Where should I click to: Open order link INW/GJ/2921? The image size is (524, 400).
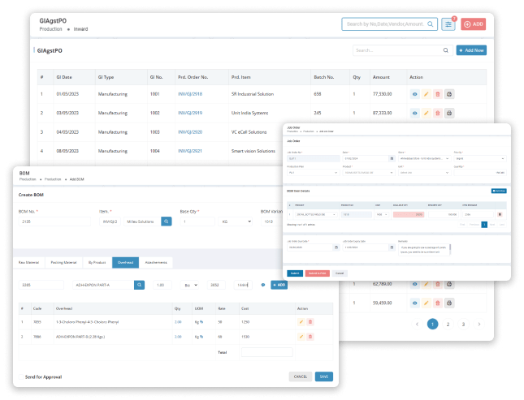(x=190, y=151)
